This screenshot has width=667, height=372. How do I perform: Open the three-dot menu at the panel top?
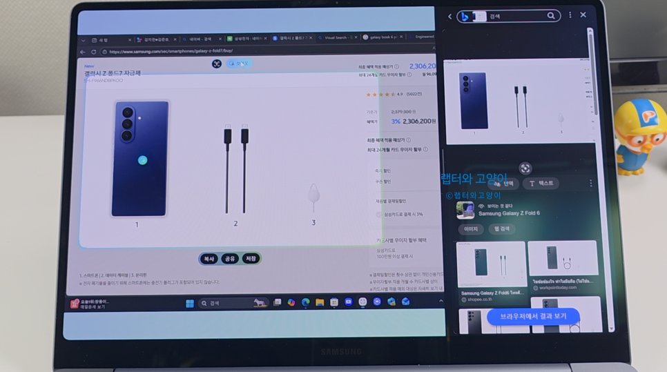(x=570, y=15)
